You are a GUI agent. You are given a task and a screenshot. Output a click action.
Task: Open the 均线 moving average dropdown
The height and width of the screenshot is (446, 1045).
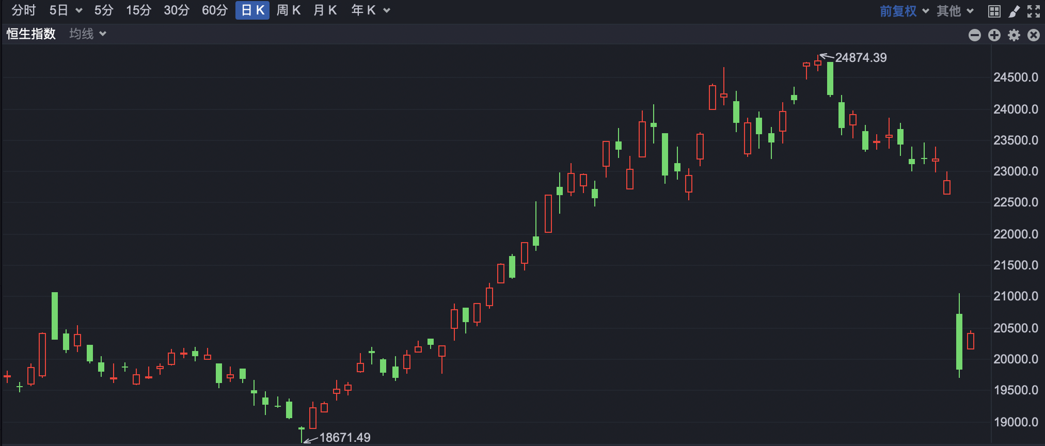tap(88, 34)
